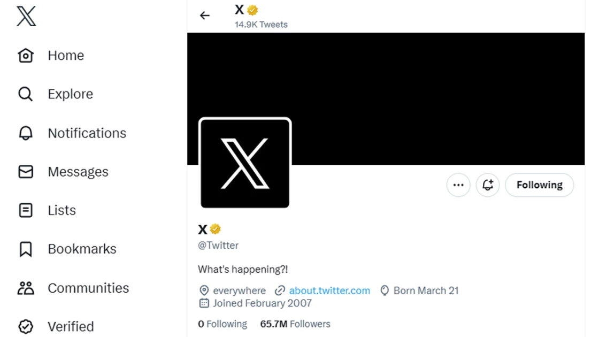Select the Home icon in the sidebar
The image size is (599, 337).
(26, 55)
